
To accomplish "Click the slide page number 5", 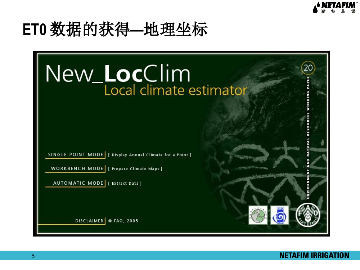I will pyautogui.click(x=33, y=256).
